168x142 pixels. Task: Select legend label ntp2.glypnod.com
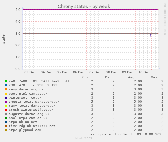pyautogui.click(x=25, y=130)
